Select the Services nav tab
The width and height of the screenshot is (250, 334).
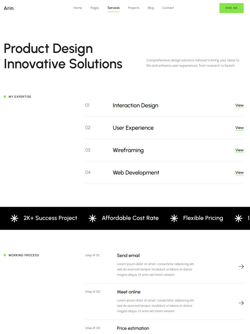pos(113,8)
